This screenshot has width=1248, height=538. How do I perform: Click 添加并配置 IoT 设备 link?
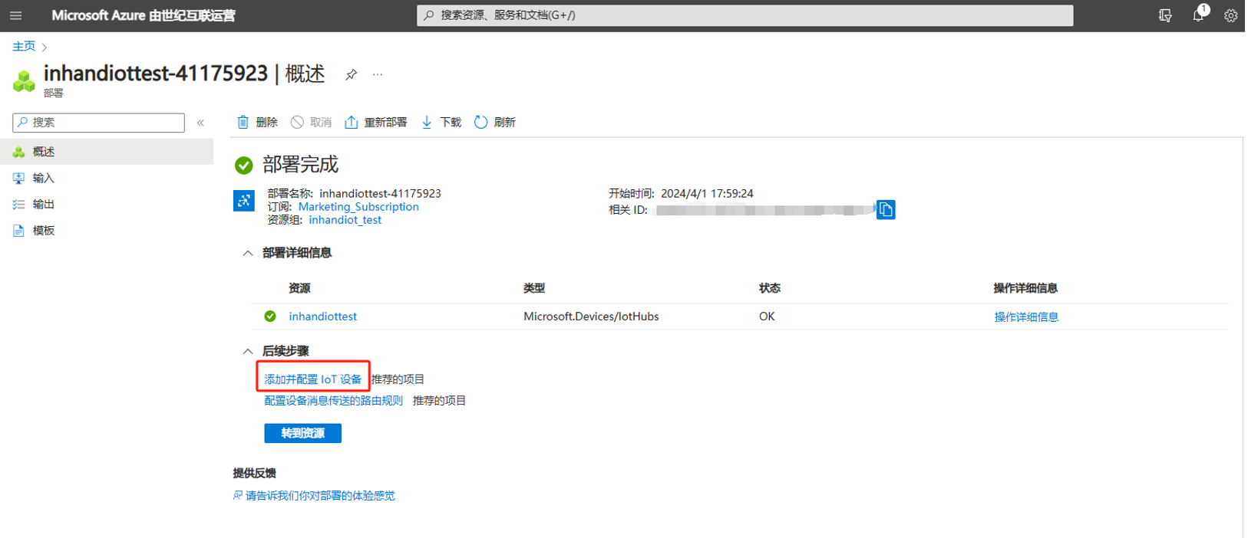pos(313,379)
